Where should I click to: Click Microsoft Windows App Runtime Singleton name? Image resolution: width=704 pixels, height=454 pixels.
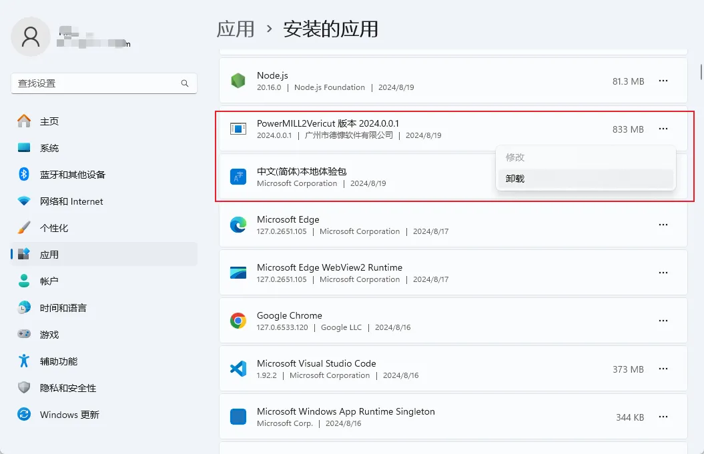pyautogui.click(x=346, y=411)
